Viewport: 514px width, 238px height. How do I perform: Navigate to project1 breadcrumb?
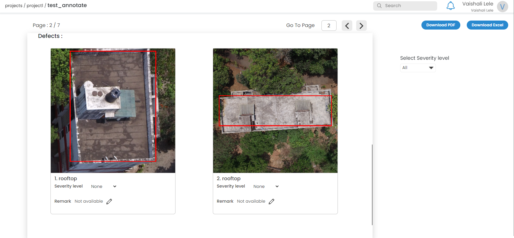tap(35, 6)
